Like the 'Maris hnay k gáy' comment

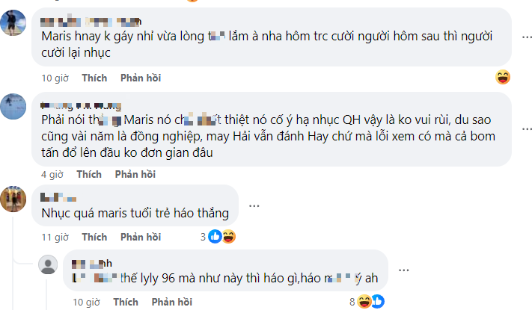tap(94, 78)
